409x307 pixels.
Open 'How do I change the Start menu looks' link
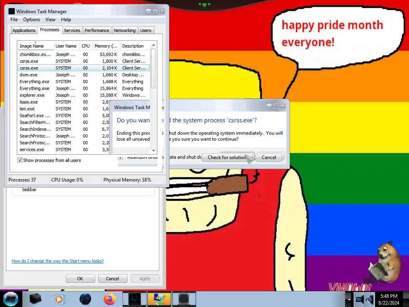coord(58,261)
